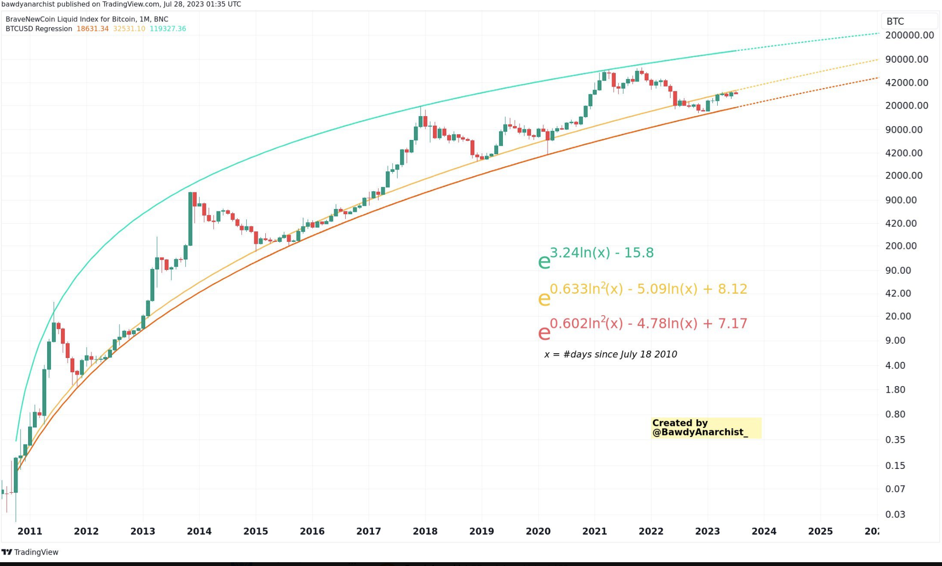This screenshot has height=566, width=942.
Task: Click the 900.00 price axis label
Action: click(x=901, y=200)
